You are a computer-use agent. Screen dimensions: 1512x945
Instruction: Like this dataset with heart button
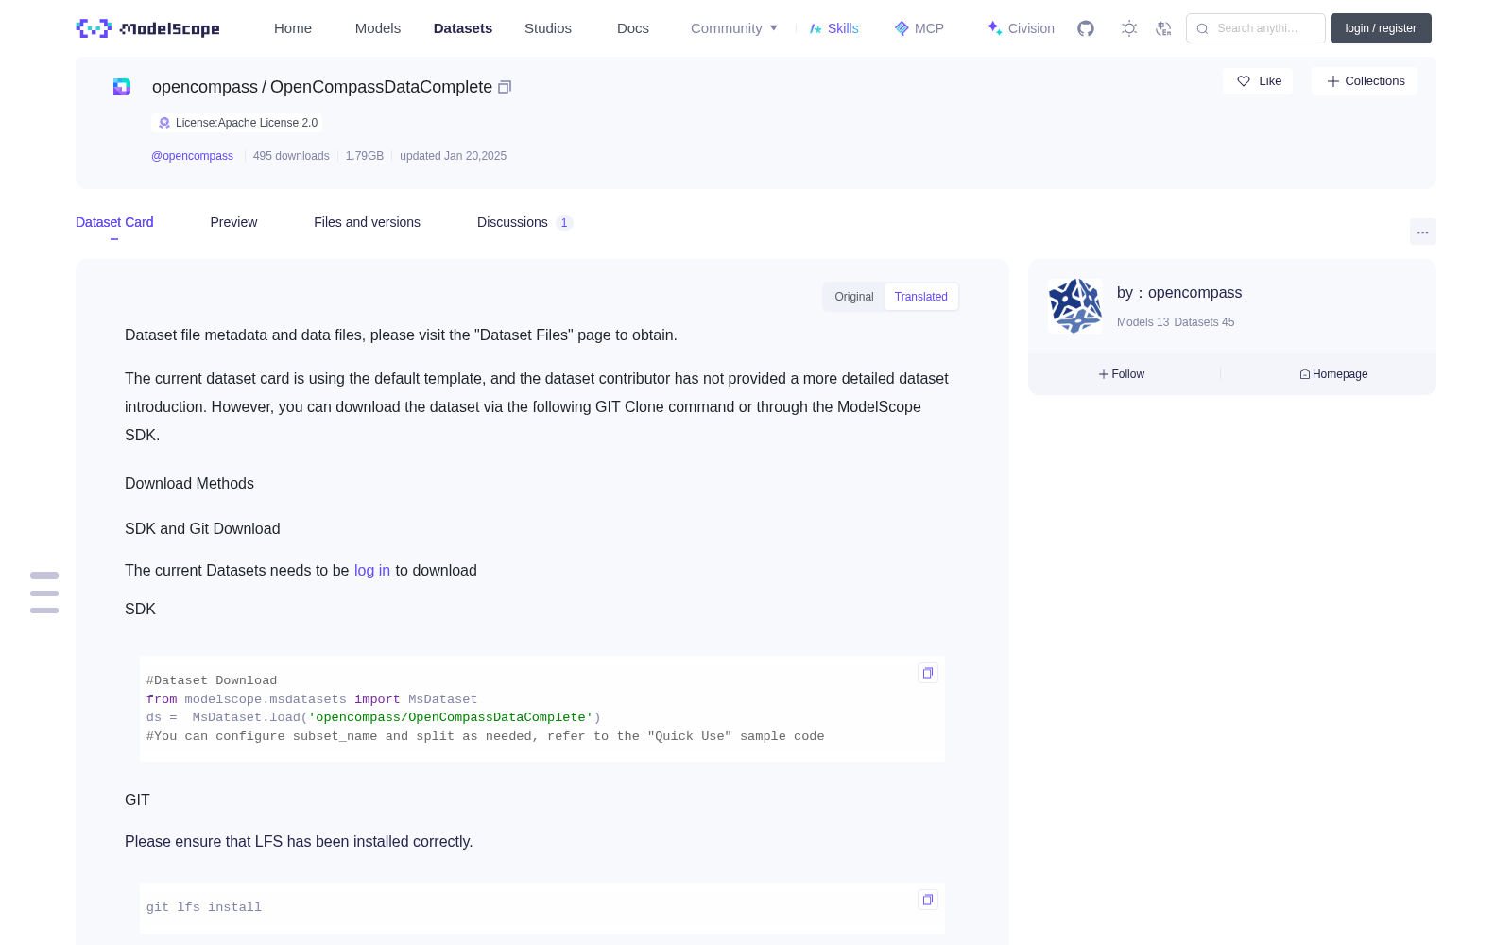(x=1259, y=81)
